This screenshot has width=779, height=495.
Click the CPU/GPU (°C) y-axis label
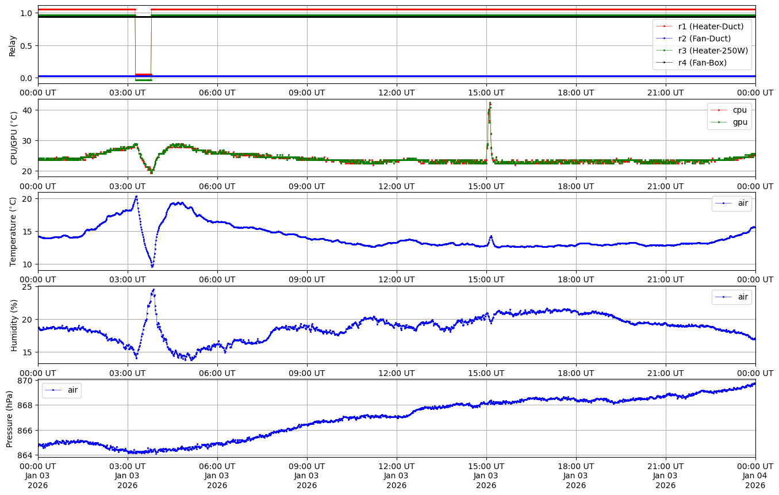pyautogui.click(x=14, y=137)
